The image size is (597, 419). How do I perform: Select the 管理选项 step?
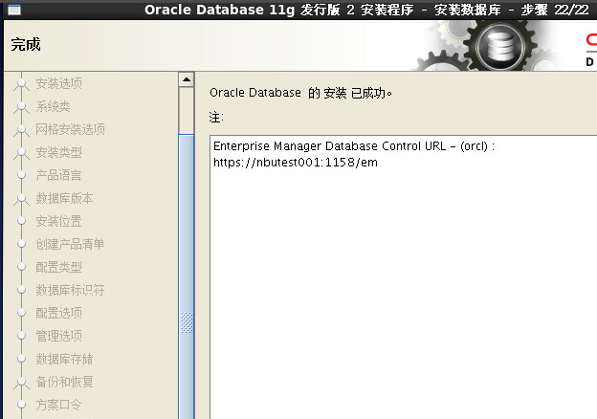coord(58,336)
